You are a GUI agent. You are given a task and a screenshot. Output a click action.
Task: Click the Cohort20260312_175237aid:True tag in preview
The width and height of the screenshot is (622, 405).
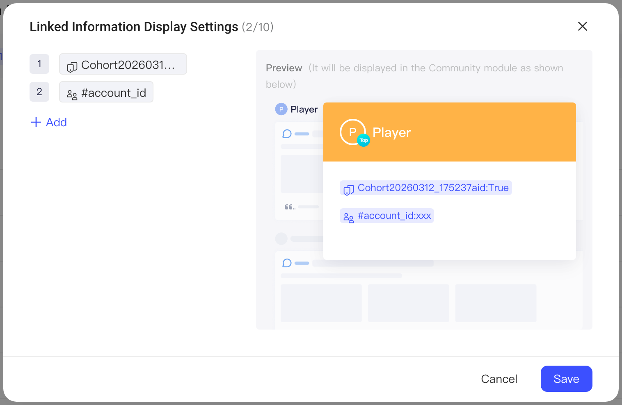(x=426, y=188)
